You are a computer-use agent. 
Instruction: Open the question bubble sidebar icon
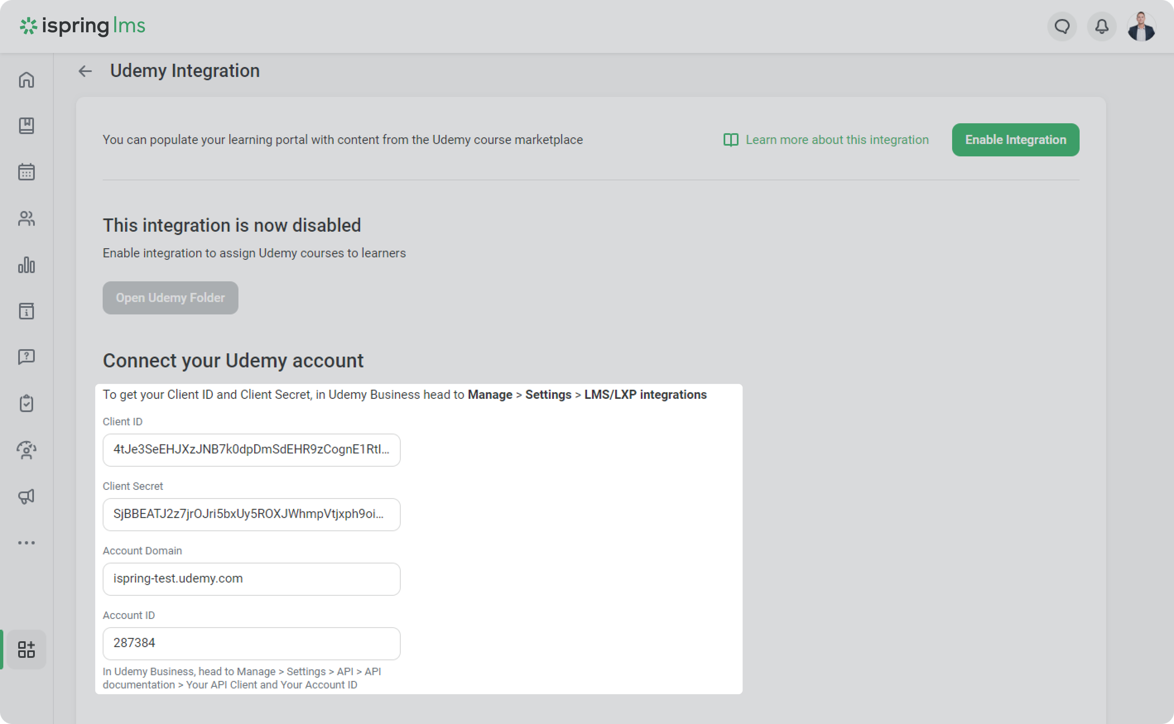pos(26,357)
